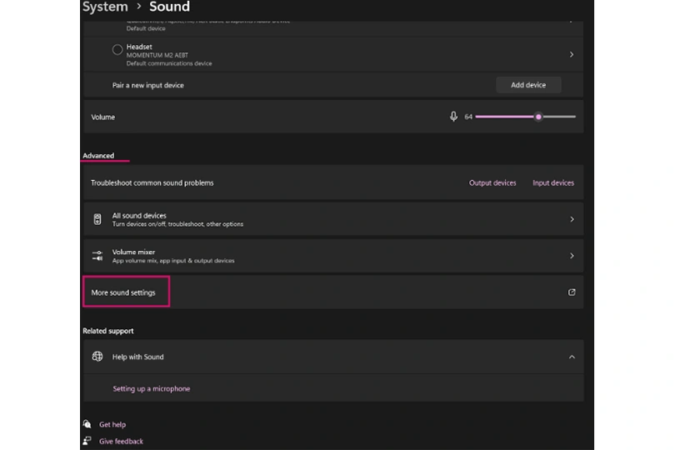
Task: Click the Get help icon
Action: [87, 424]
